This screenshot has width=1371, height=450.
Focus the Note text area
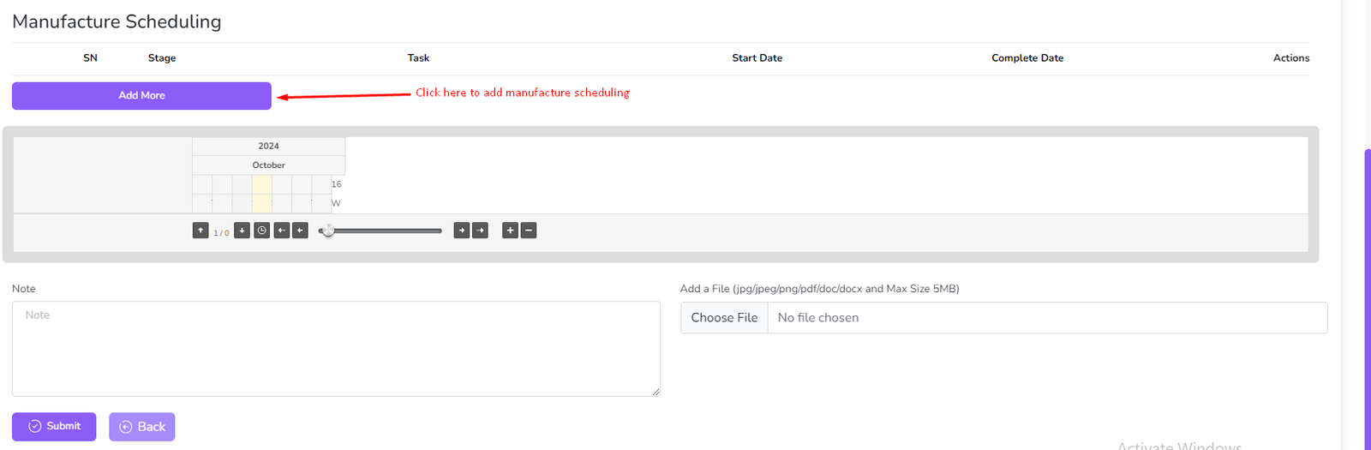[x=336, y=349]
